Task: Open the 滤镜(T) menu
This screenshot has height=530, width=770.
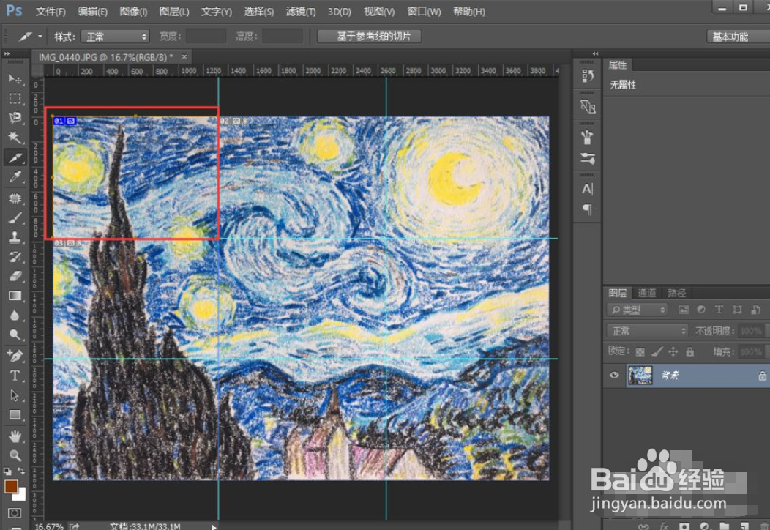Action: pos(301,11)
